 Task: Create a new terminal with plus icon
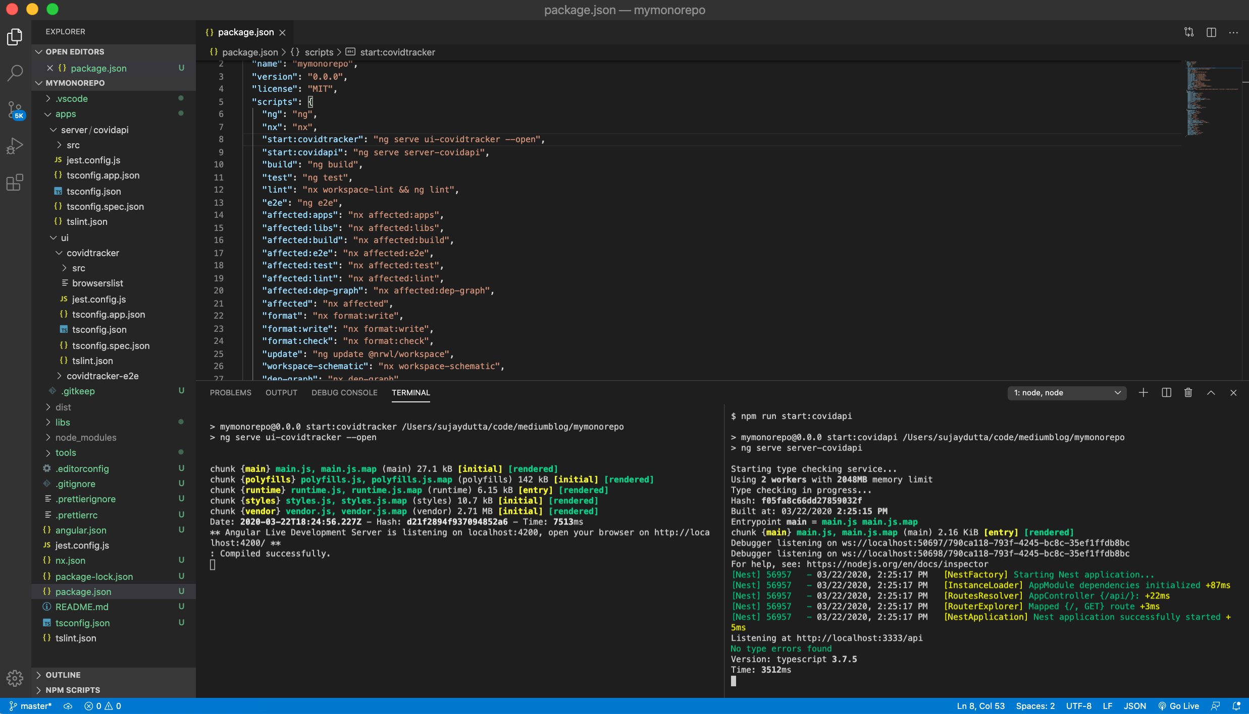click(x=1143, y=393)
